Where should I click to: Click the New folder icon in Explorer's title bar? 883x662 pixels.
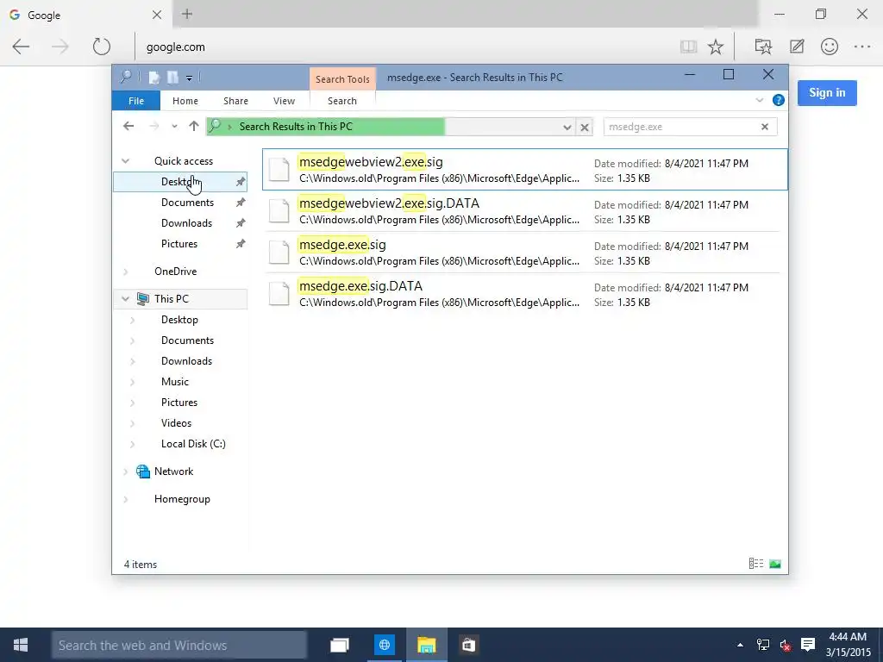pyautogui.click(x=172, y=78)
